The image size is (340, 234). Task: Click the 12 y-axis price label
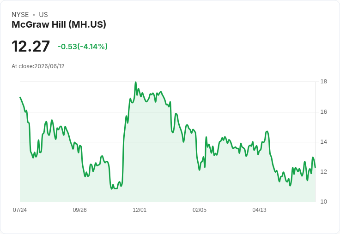(x=324, y=172)
